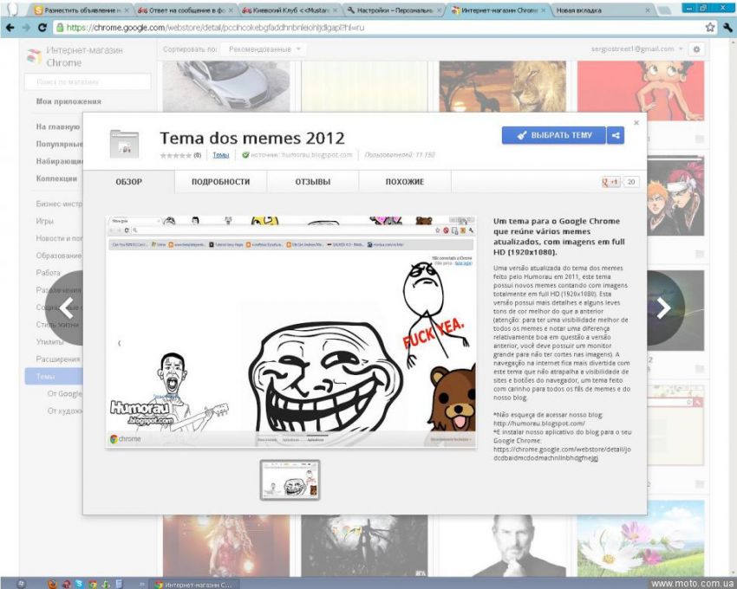Switch to the ПОДРОБНОСТИ tab
The width and height of the screenshot is (737, 589).
coord(220,182)
